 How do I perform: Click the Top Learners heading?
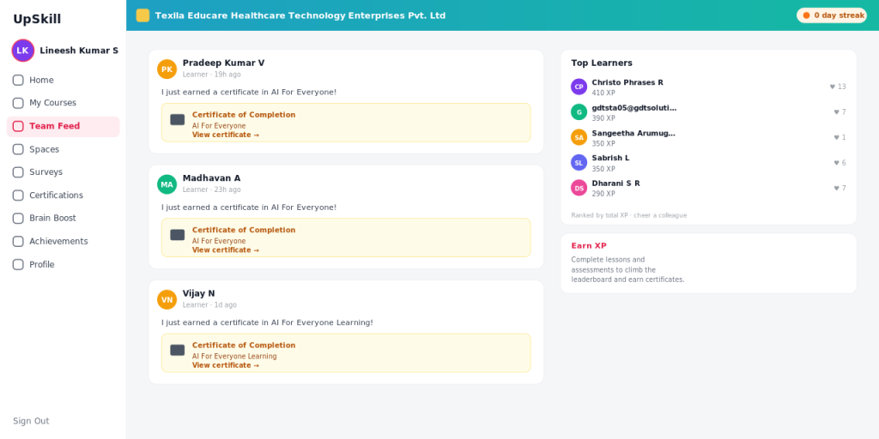pos(602,63)
